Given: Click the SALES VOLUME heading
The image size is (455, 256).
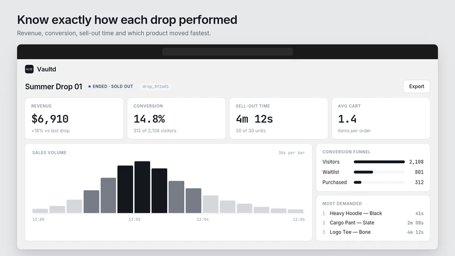Looking at the screenshot, I should pos(49,152).
